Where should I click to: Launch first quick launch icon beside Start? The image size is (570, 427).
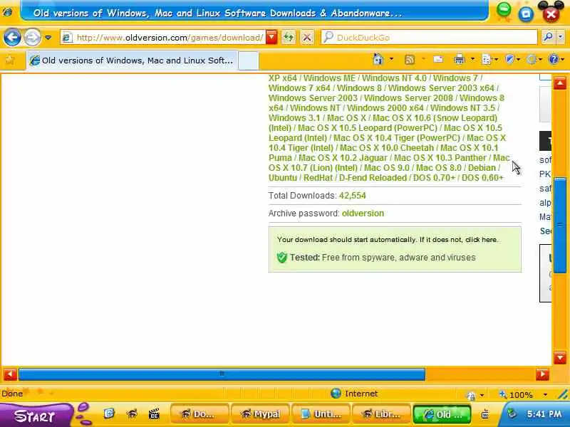coord(109,413)
